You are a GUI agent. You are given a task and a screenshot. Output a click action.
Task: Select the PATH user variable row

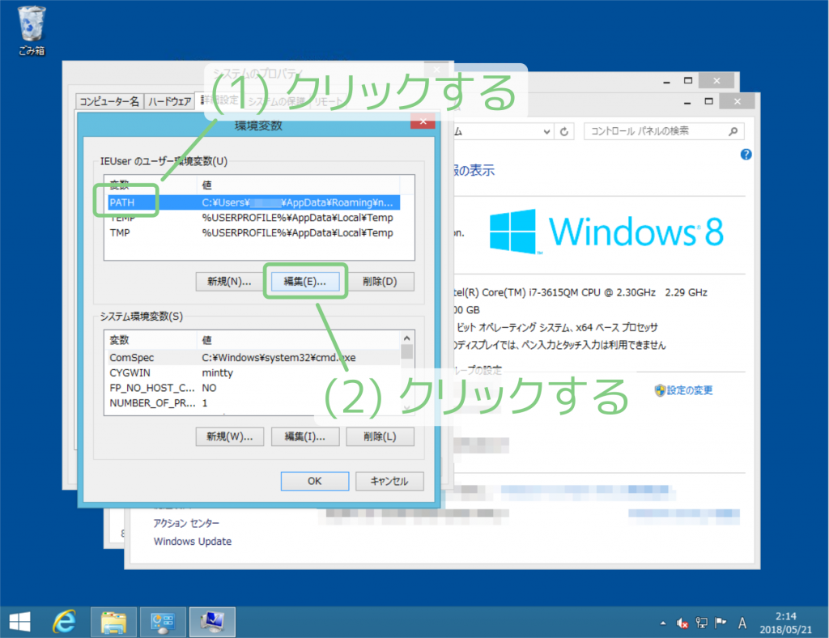[253, 202]
